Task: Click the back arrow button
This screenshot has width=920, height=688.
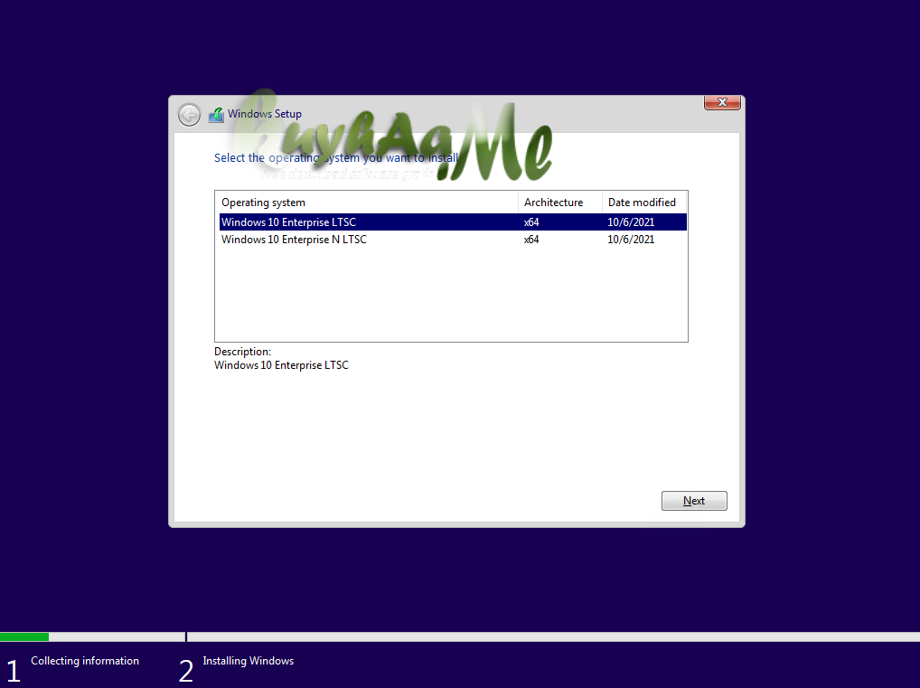Action: (x=189, y=115)
